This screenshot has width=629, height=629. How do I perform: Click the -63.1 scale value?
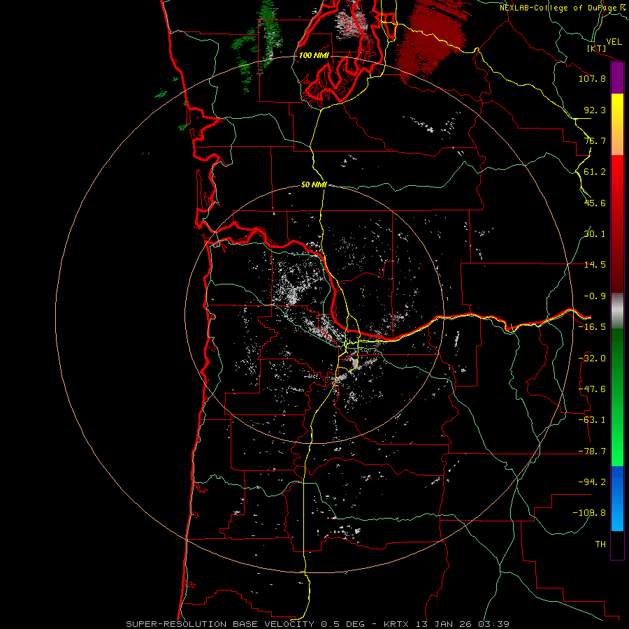(592, 420)
